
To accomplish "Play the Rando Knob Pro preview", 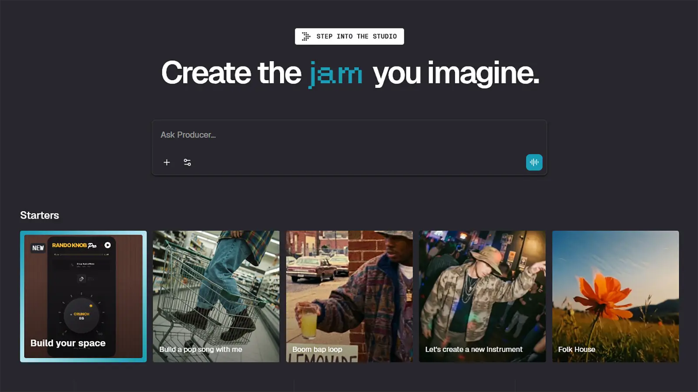I will click(108, 245).
